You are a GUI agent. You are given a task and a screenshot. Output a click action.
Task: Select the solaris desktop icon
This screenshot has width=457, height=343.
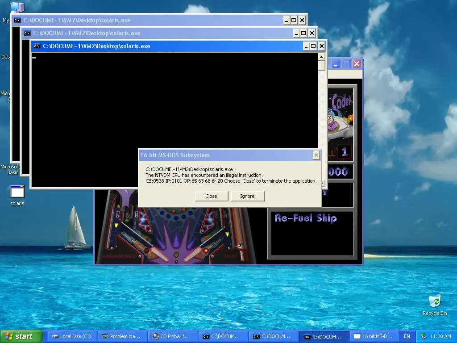(x=17, y=196)
